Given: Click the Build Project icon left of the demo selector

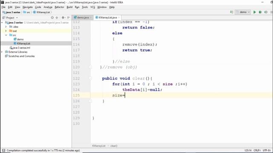Looking at the screenshot, I should (232, 12).
